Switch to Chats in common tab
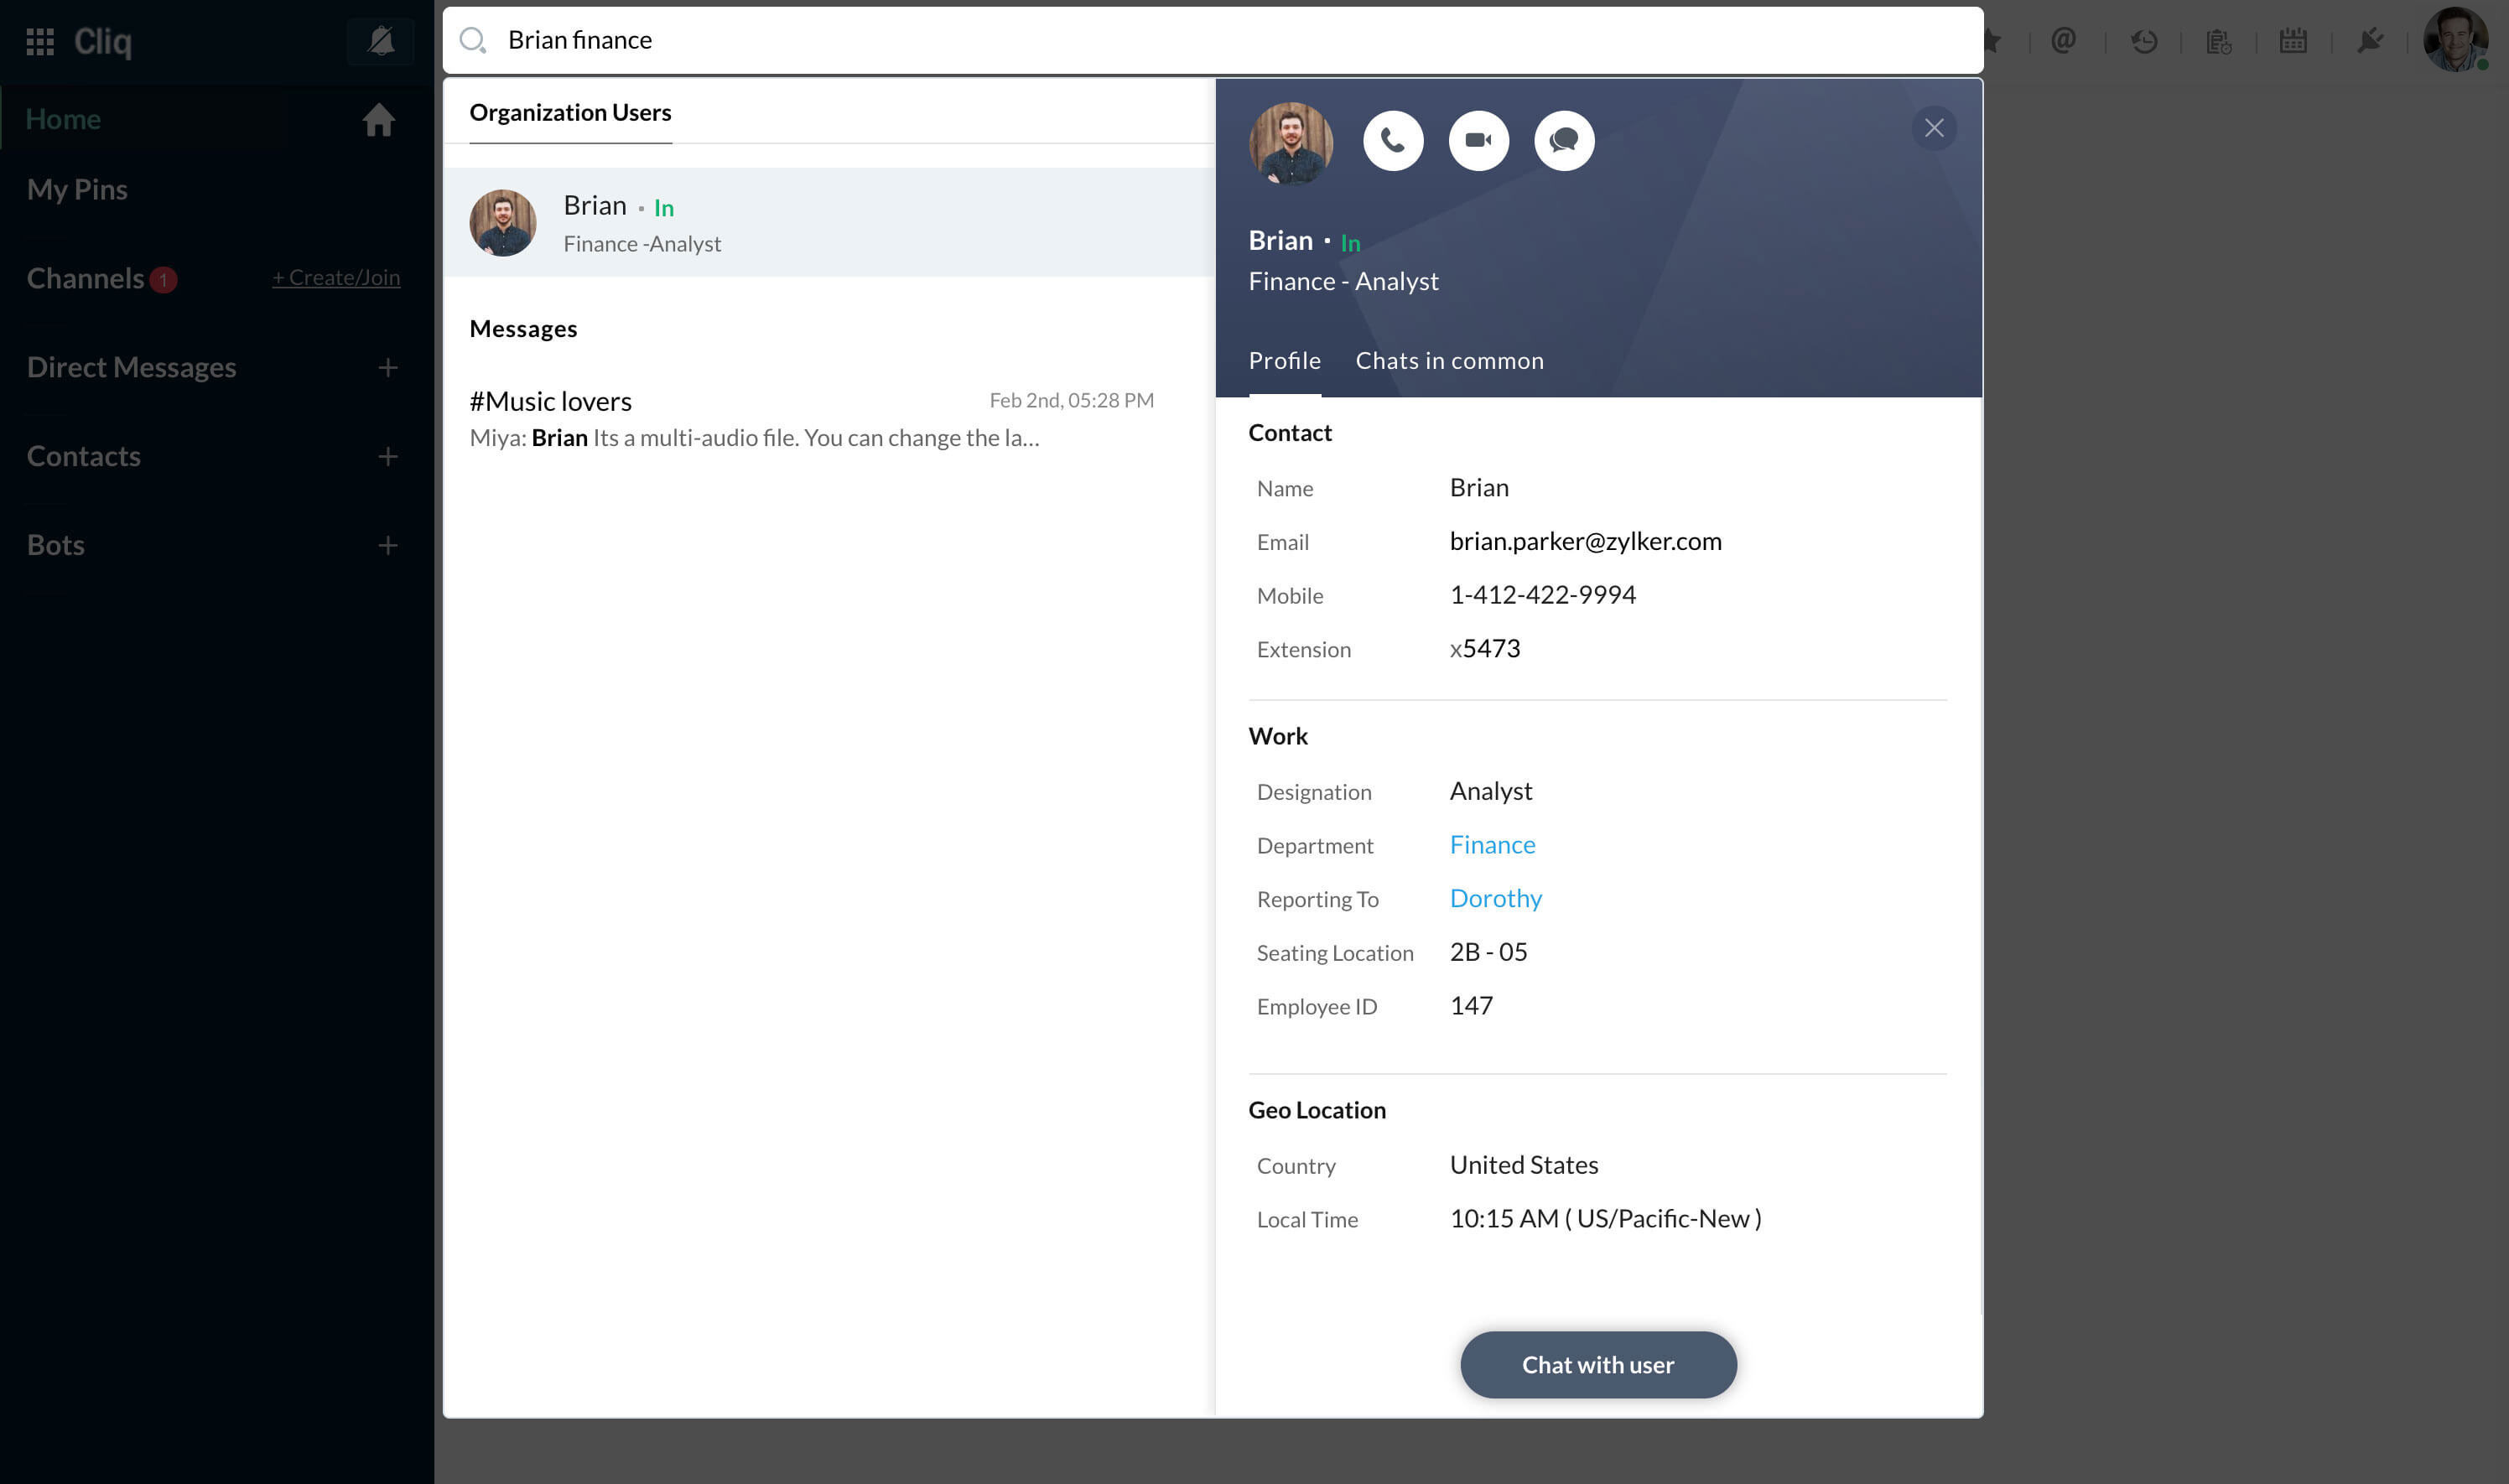The height and width of the screenshot is (1484, 2509). coord(1450,361)
